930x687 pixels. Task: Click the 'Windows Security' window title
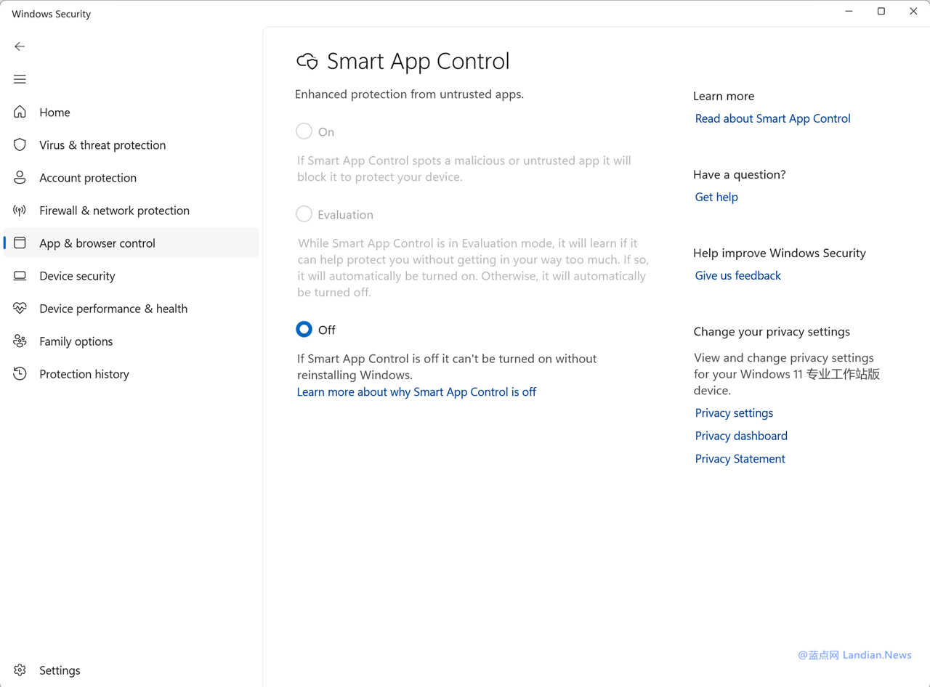(51, 14)
